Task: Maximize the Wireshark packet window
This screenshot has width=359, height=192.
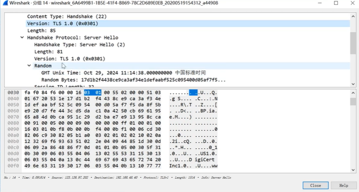Action: tap(336, 3)
